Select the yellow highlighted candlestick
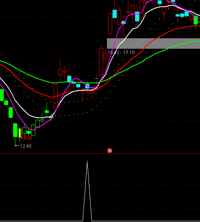The image size is (200, 222). 20,133
